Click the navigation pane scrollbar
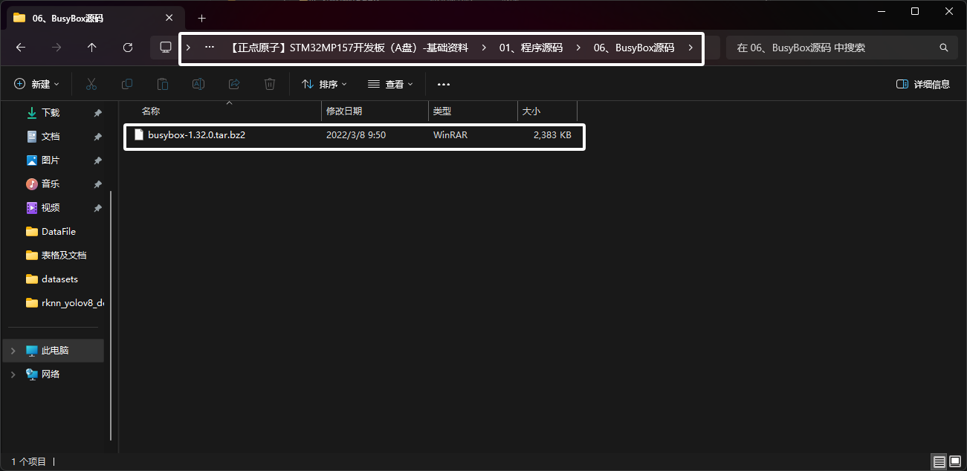 (x=111, y=316)
